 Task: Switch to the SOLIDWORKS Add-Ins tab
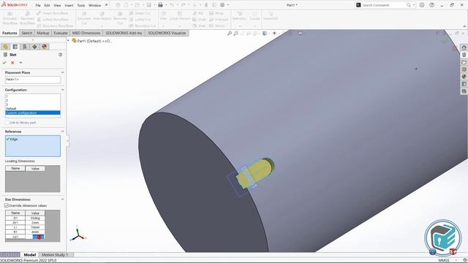(124, 33)
